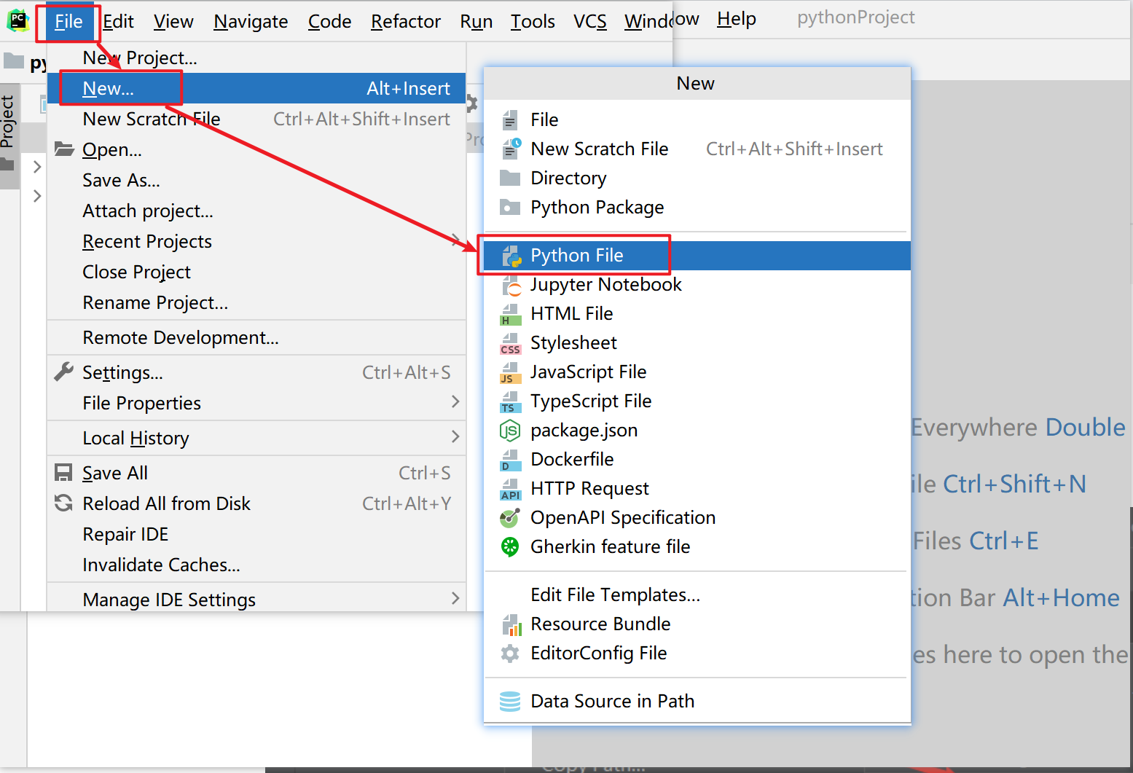Viewport: 1133px width, 773px height.
Task: Open the Refactor menu
Action: 405,22
